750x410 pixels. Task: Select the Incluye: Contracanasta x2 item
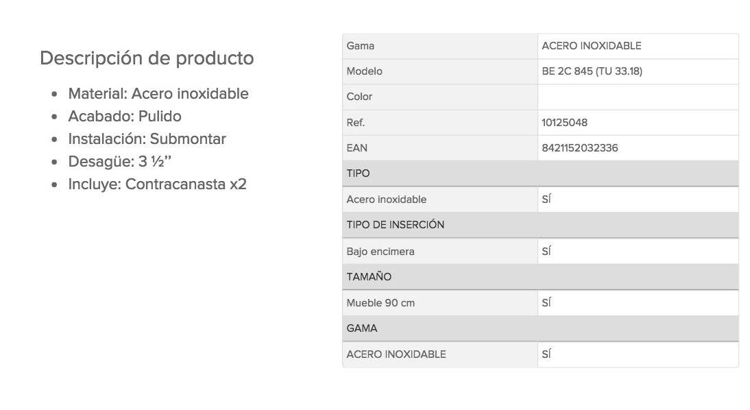pos(158,184)
